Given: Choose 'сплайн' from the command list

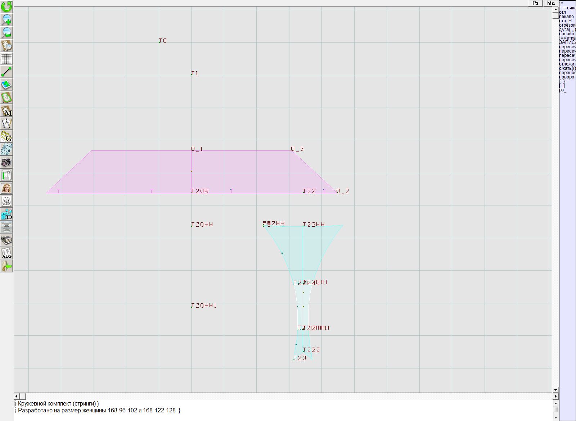Looking at the screenshot, I should (567, 34).
